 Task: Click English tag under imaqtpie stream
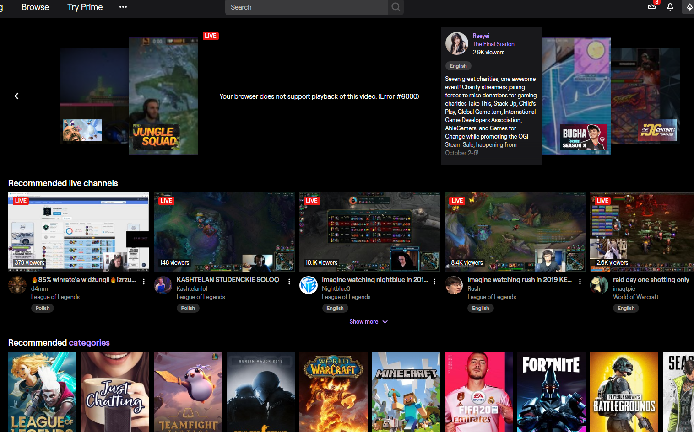point(626,308)
